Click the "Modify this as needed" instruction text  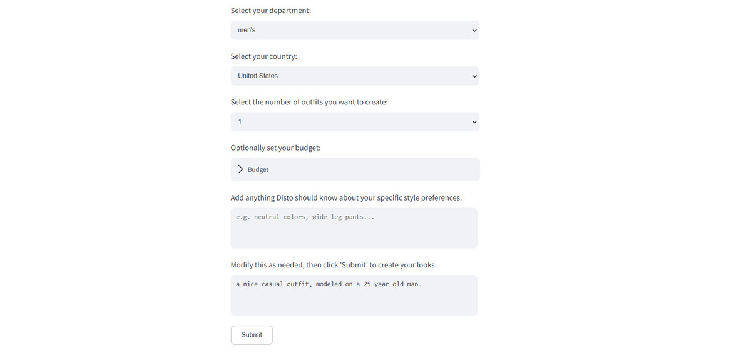tap(267, 265)
